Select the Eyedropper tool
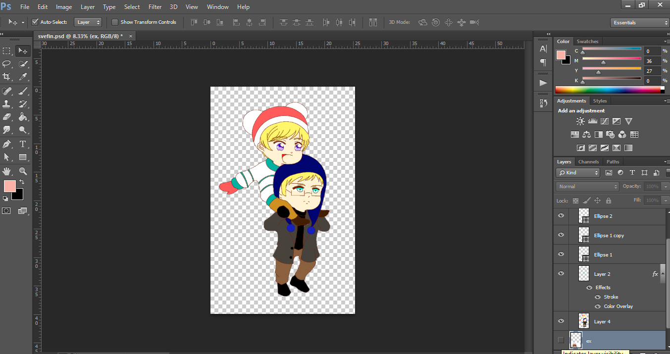 (23, 77)
